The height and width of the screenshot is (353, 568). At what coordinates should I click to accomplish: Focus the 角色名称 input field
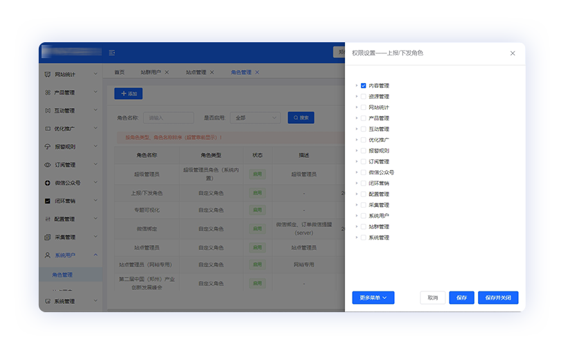point(168,118)
